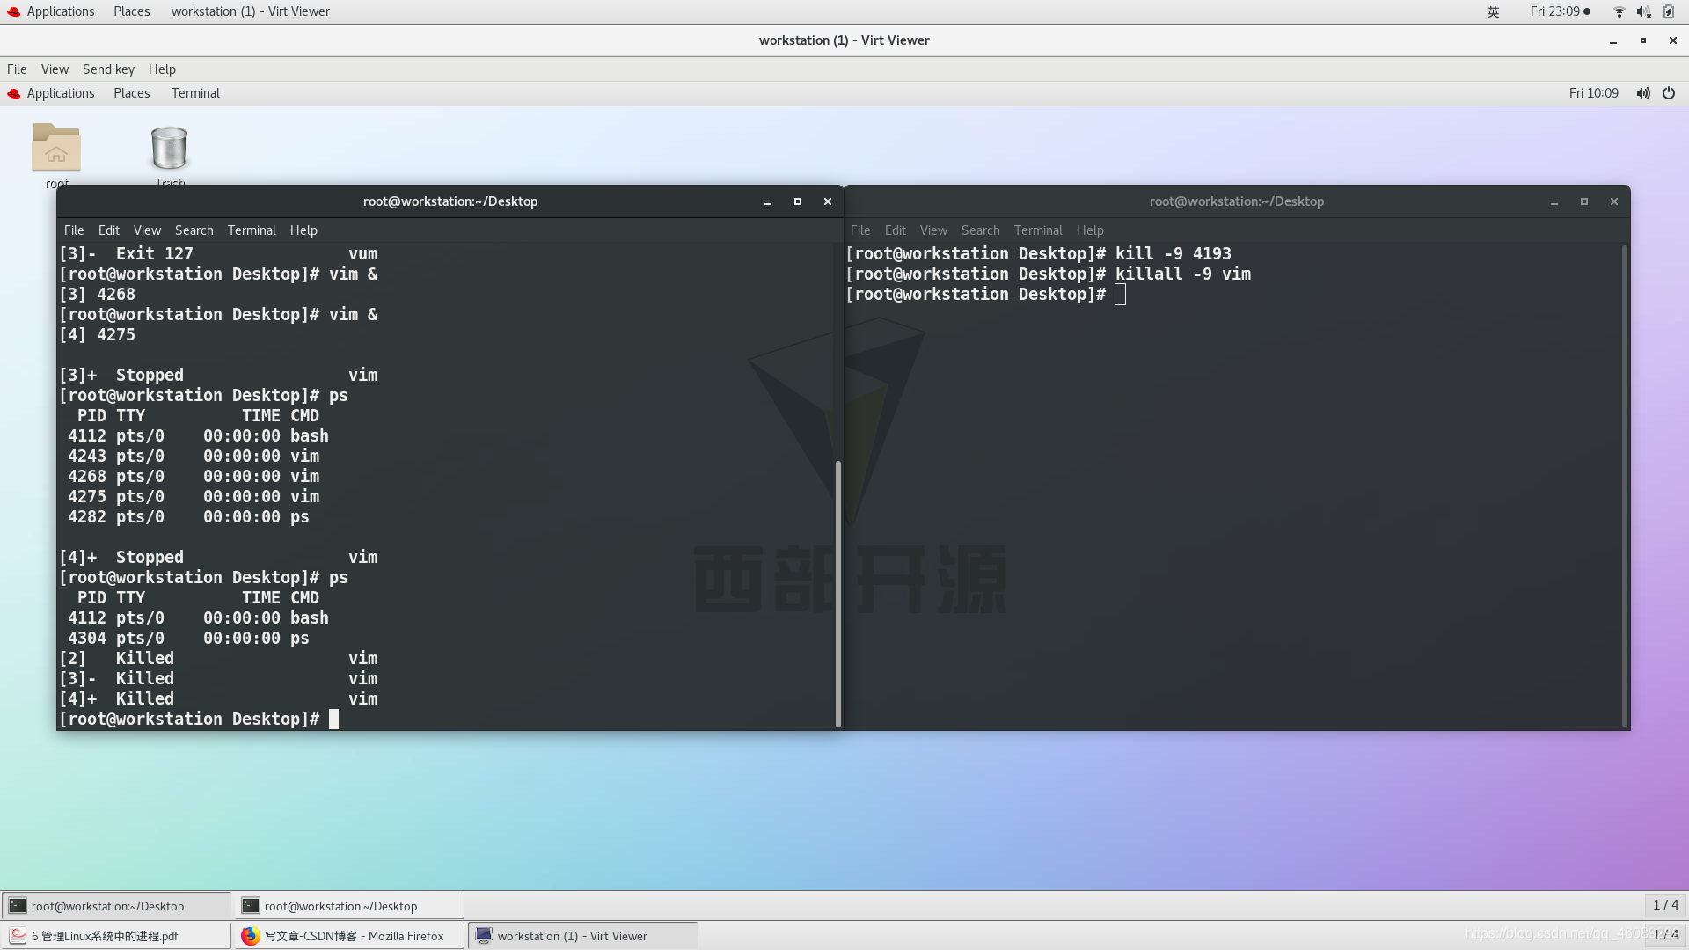Click the first terminal icon in the guest taskbar
This screenshot has width=1689, height=950.
pyautogui.click(x=18, y=906)
